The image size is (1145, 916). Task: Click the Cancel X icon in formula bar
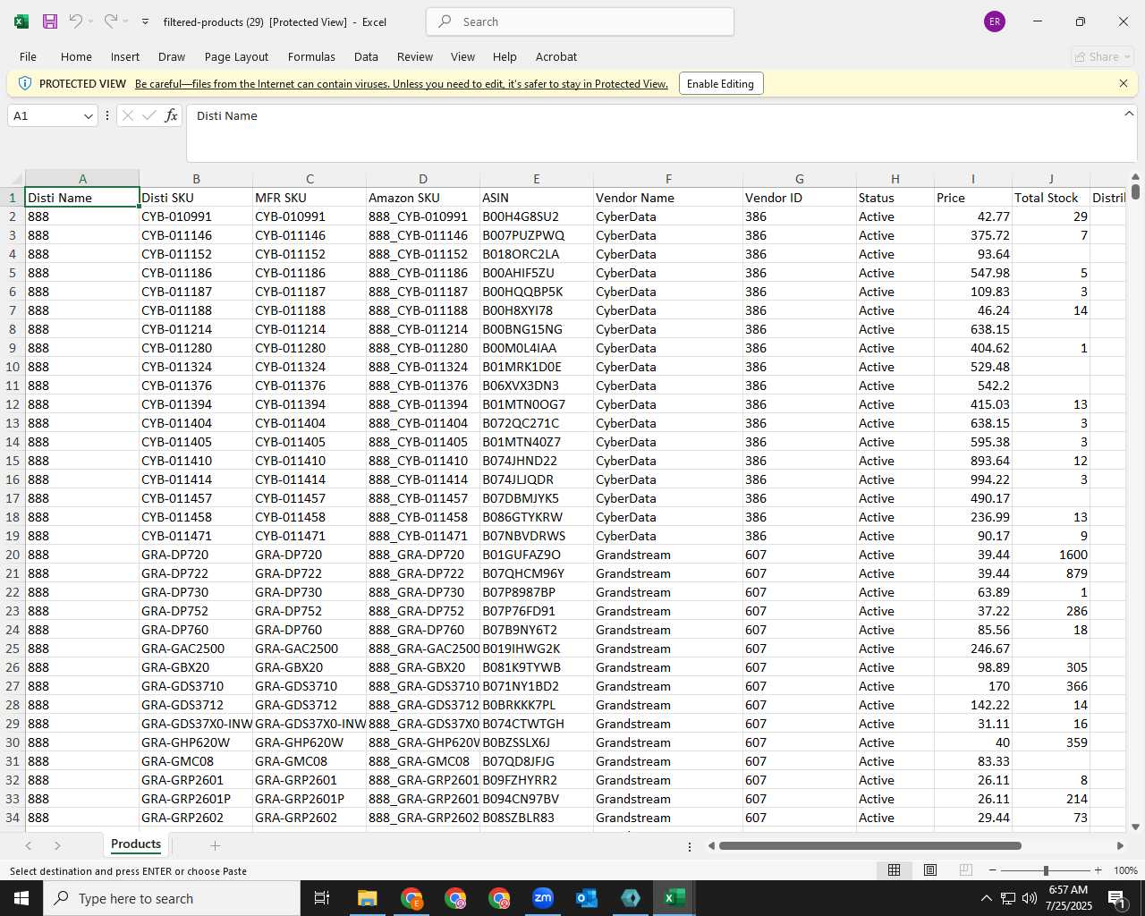coord(128,115)
